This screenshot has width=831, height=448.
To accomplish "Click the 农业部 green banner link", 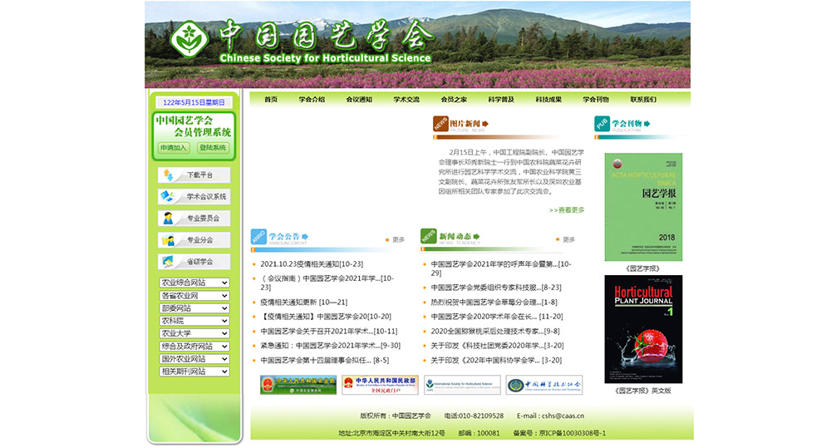I will 298,385.
